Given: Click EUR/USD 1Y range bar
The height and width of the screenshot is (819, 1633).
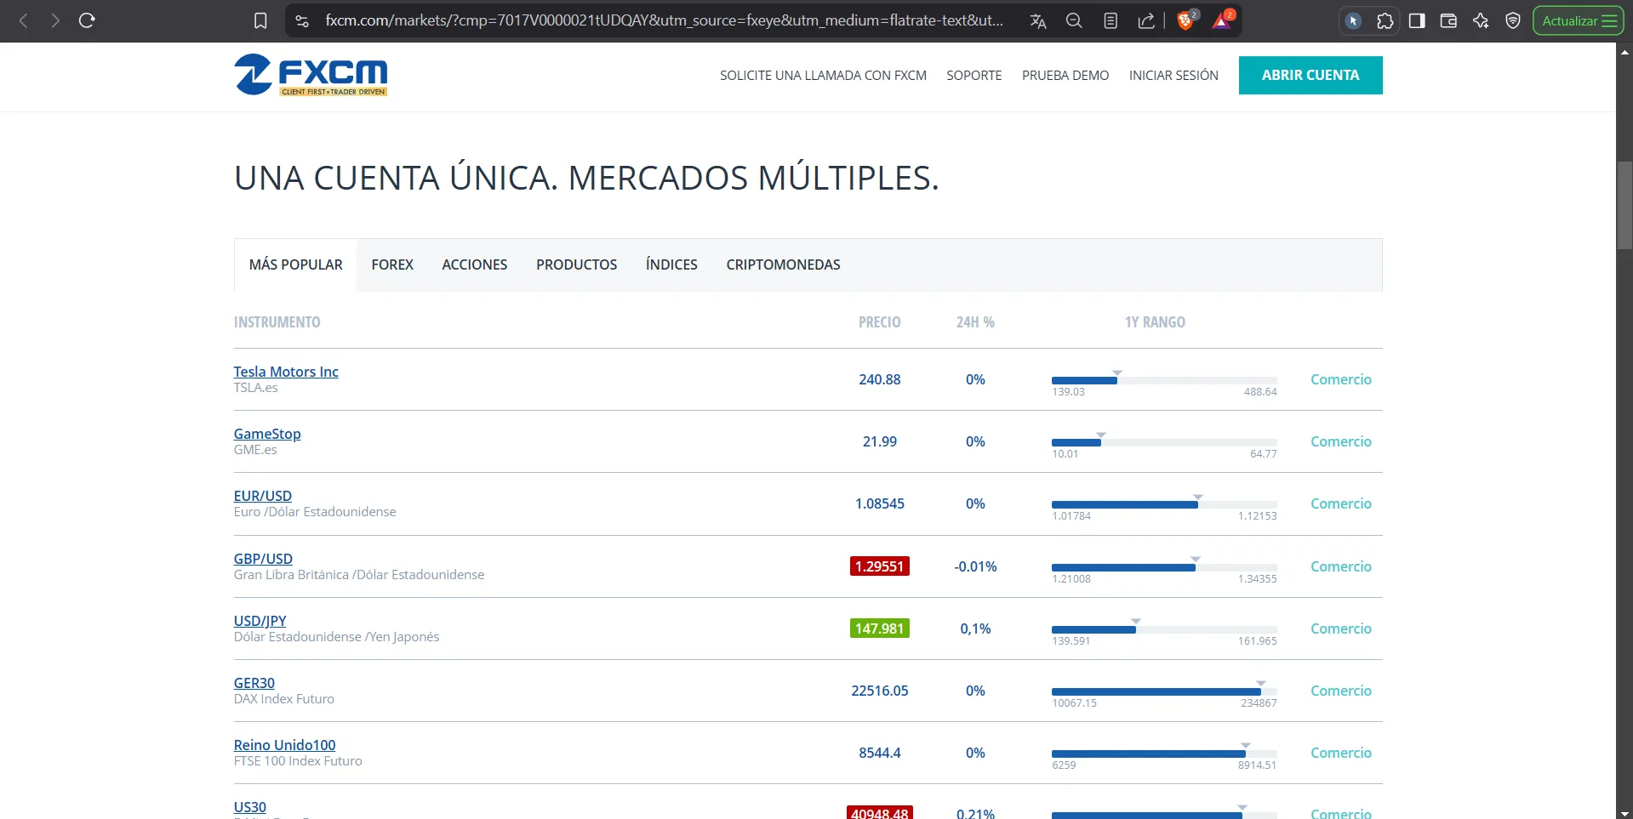Looking at the screenshot, I should click(1164, 504).
